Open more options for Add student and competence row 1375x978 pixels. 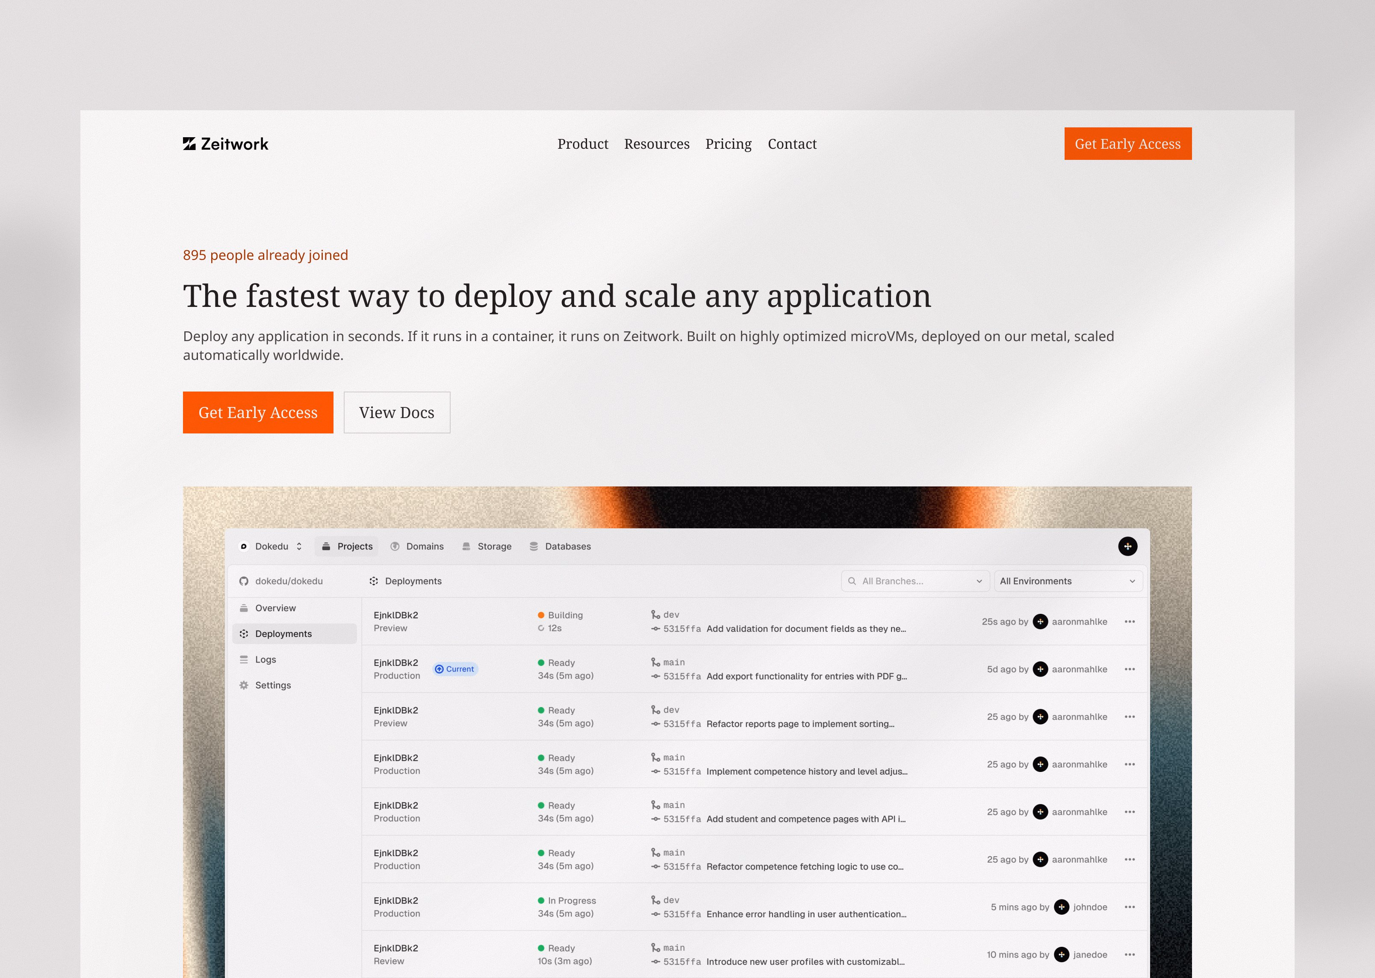coord(1130,812)
